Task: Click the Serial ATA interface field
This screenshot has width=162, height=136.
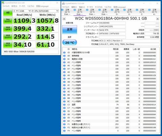Action: pos(112,30)
